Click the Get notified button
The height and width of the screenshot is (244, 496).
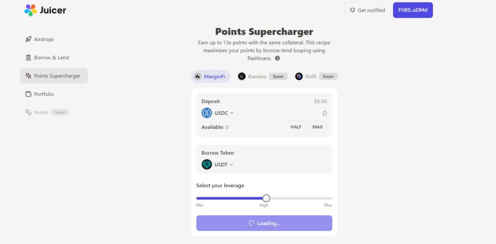point(367,10)
